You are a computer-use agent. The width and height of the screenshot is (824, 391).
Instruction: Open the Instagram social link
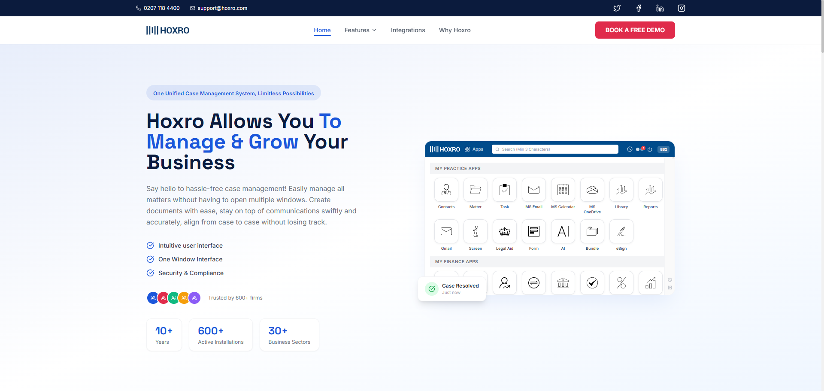pos(682,8)
